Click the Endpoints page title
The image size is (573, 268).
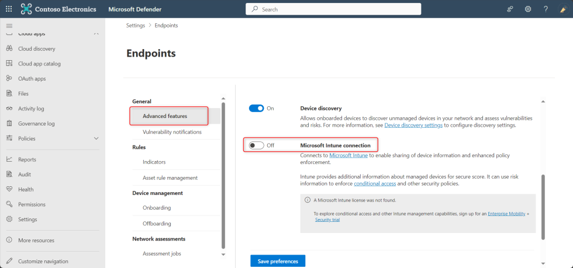tap(151, 53)
